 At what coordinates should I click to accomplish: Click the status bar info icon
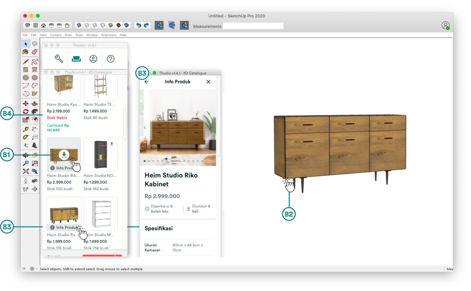[32, 269]
